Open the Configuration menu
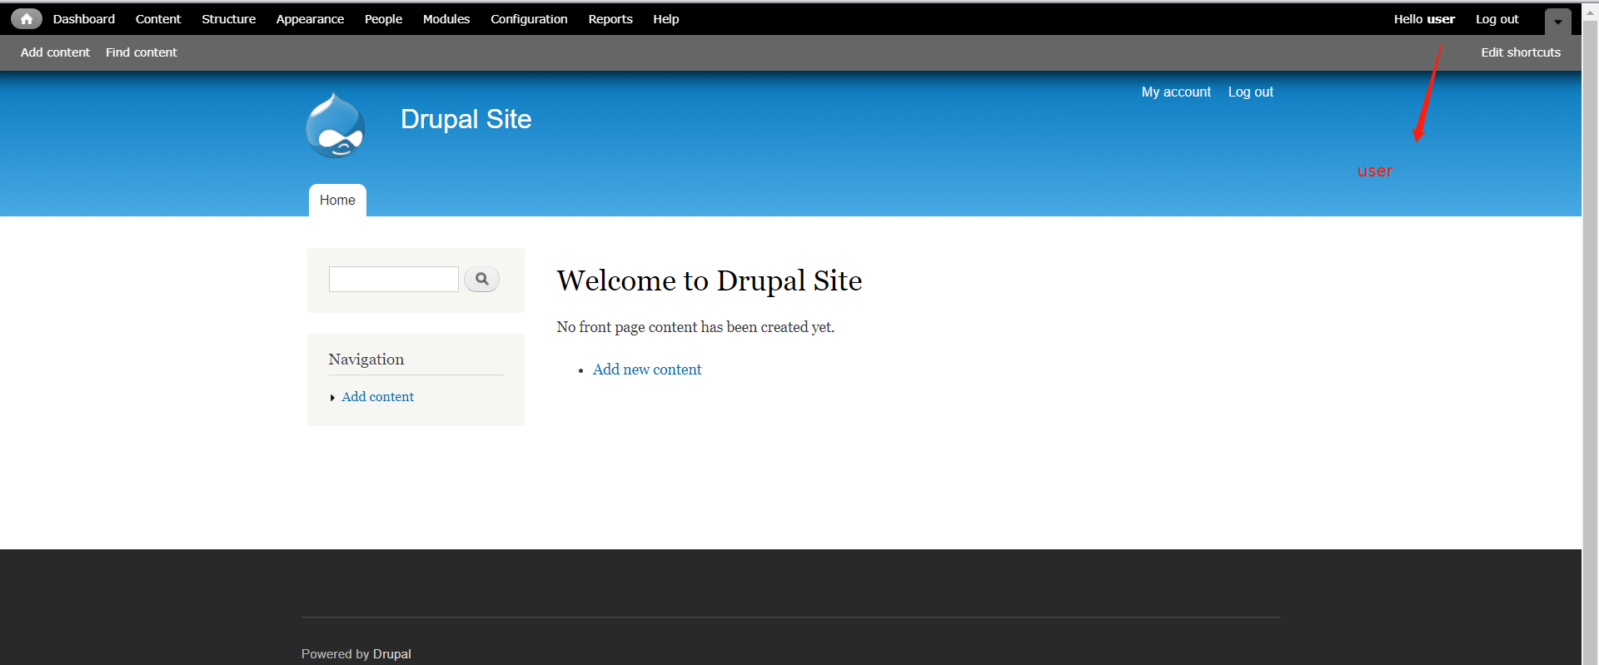 click(529, 18)
